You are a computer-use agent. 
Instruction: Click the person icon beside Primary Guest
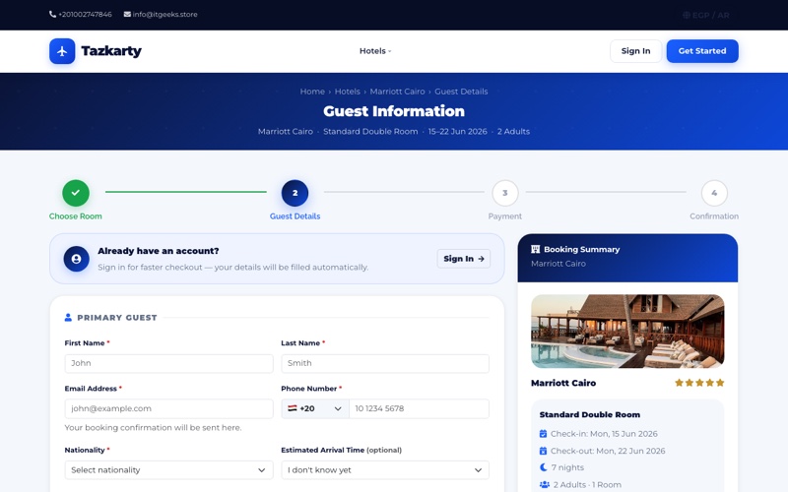tap(68, 317)
